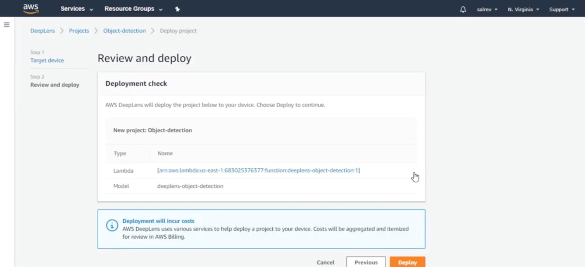This screenshot has width=585, height=267.
Task: Click the orange Deploy button
Action: coord(407,262)
